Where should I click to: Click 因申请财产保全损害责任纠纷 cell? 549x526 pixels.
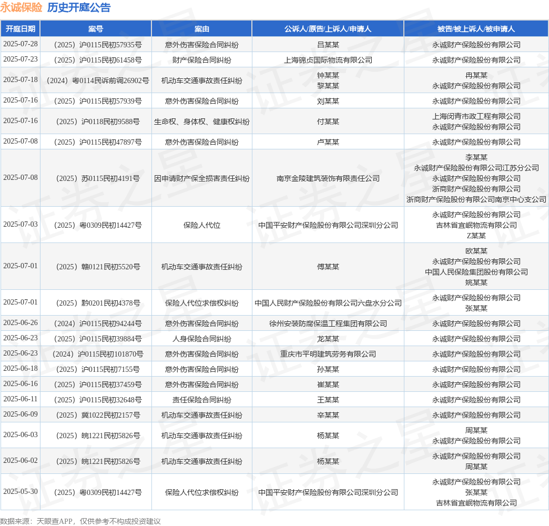click(x=202, y=179)
